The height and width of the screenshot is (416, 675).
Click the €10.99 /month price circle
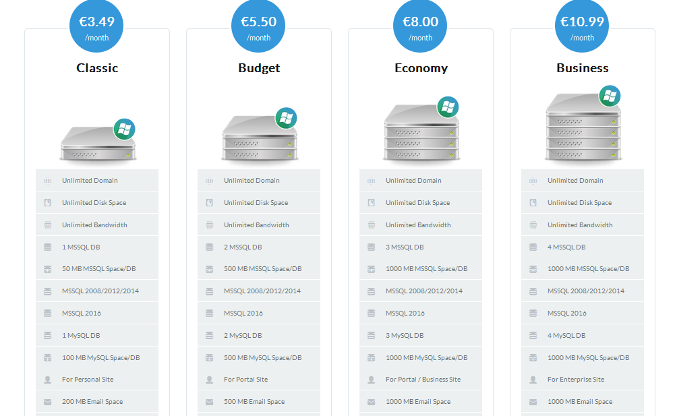pos(582,26)
